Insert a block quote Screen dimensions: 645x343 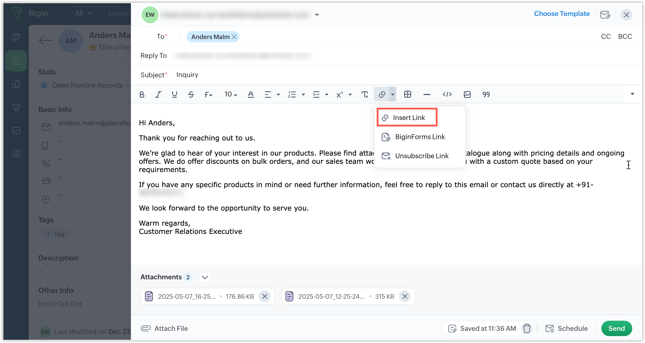486,95
